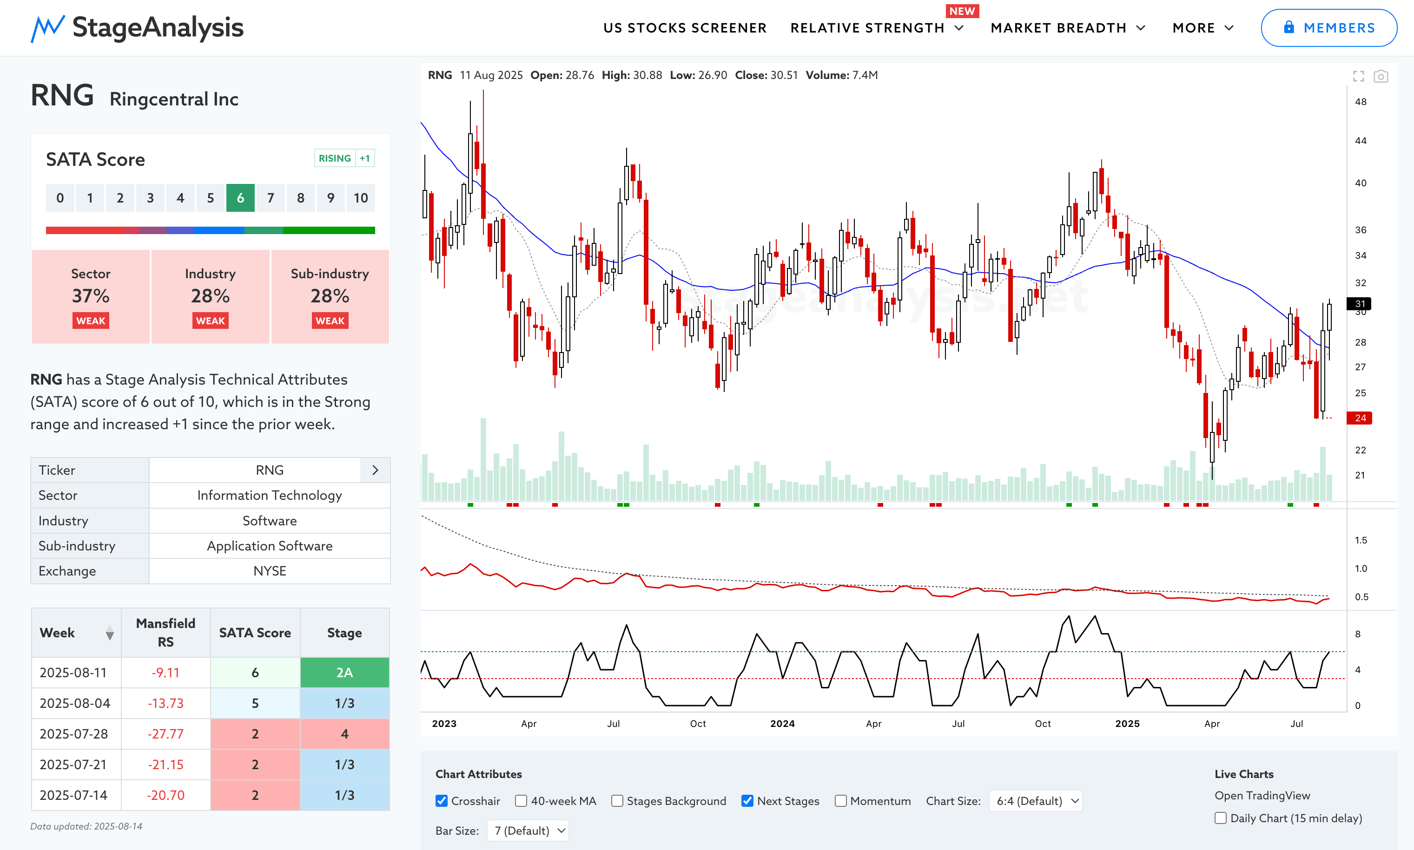Click the 2025-07-28 week cell

(x=76, y=734)
